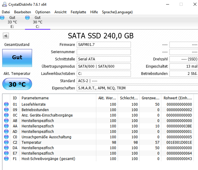Image resolution: width=198 pixels, height=170 pixels.
Task: Click the Rohwert column header
Action: pos(178,98)
